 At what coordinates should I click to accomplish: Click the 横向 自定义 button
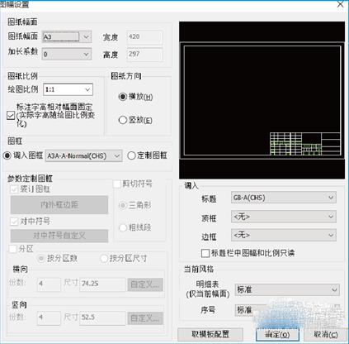tap(145, 284)
